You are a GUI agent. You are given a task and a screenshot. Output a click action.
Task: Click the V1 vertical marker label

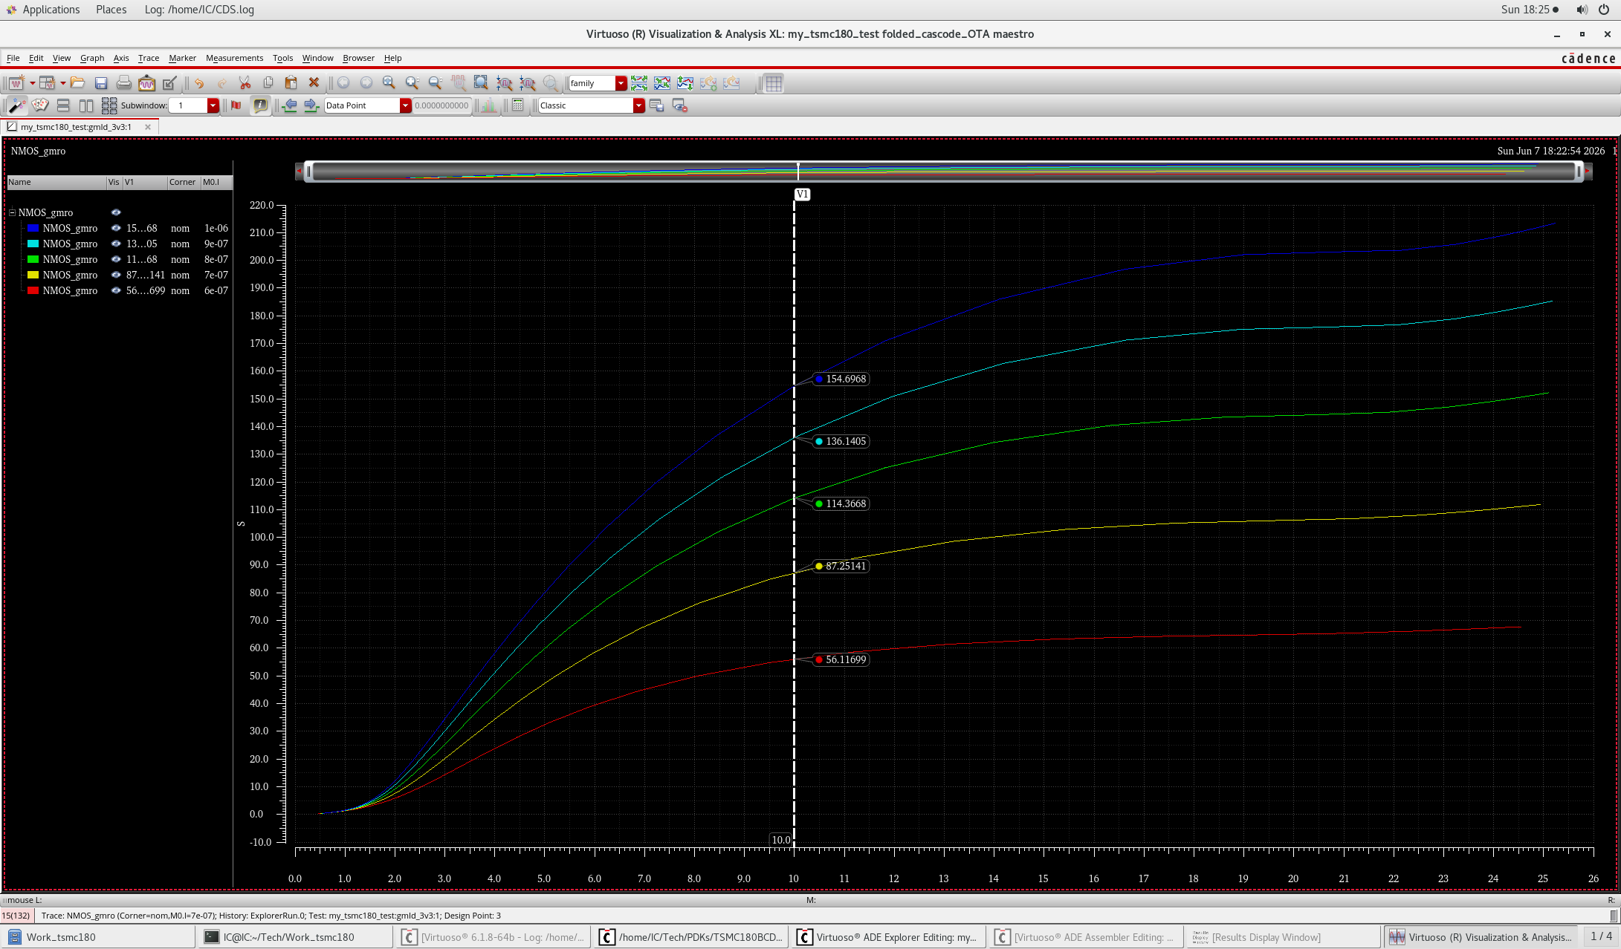click(802, 195)
